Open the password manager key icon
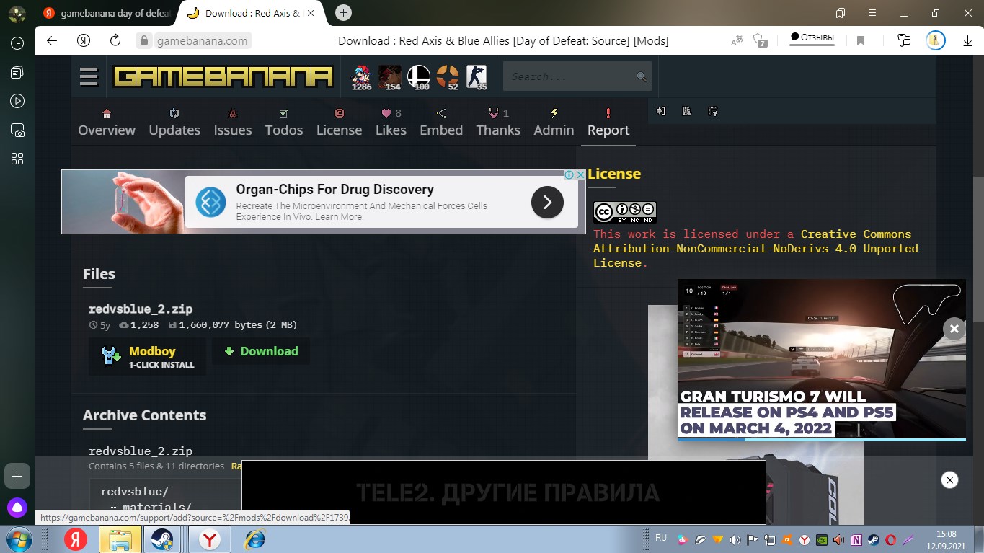 pos(904,40)
